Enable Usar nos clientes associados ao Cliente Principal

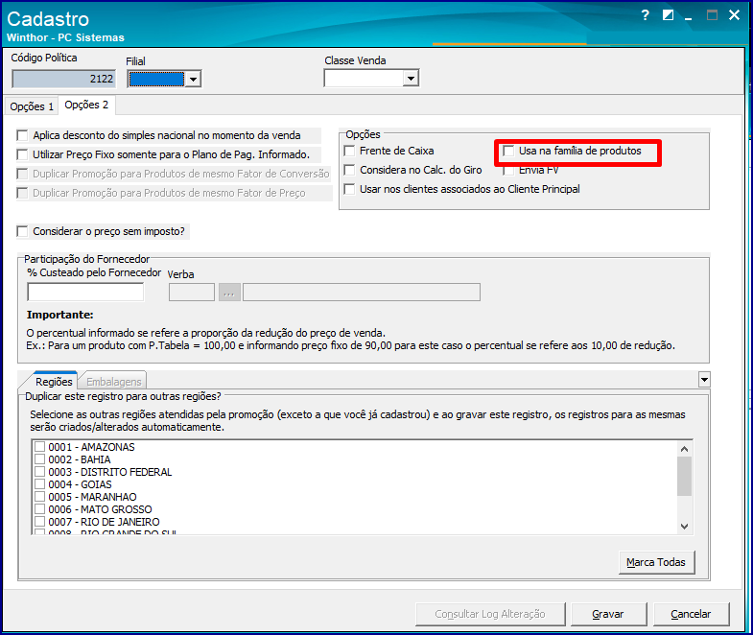pos(349,189)
